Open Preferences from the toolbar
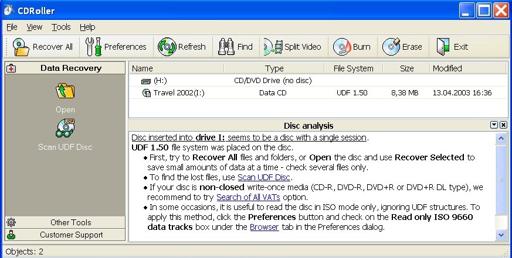The height and width of the screenshot is (258, 512). point(116,47)
